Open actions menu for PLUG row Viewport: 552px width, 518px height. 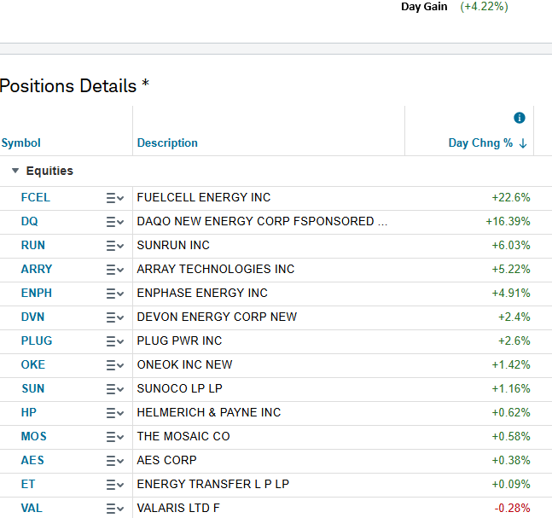[115, 341]
